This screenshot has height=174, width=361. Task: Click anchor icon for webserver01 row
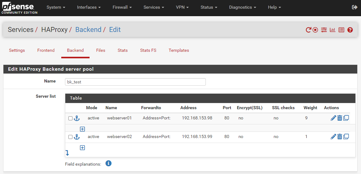[x=76, y=118]
